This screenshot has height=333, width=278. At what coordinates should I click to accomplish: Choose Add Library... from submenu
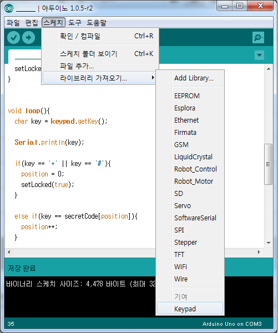pos(190,78)
